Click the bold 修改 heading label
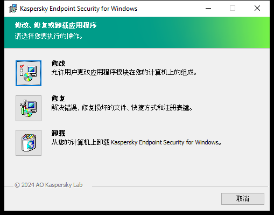The image size is (274, 215). 58,64
